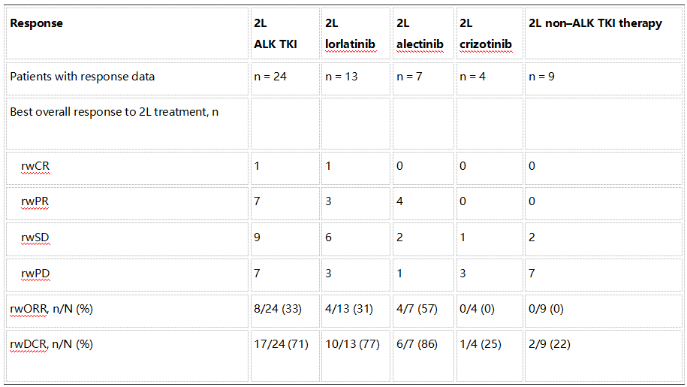Click the "rwDCR, n/N (%)" row label

pyautogui.click(x=52, y=345)
